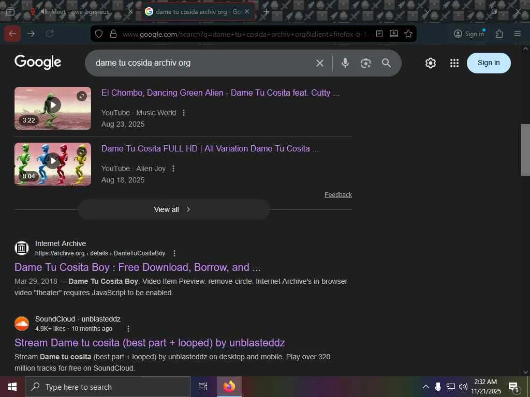Open network icon in system tray

pos(450,387)
